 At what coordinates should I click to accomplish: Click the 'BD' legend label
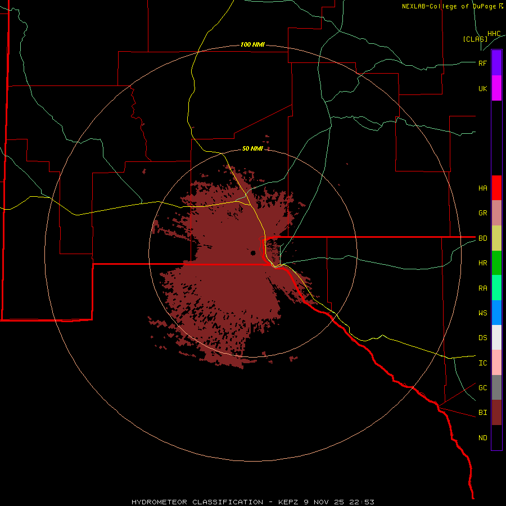[482, 238]
